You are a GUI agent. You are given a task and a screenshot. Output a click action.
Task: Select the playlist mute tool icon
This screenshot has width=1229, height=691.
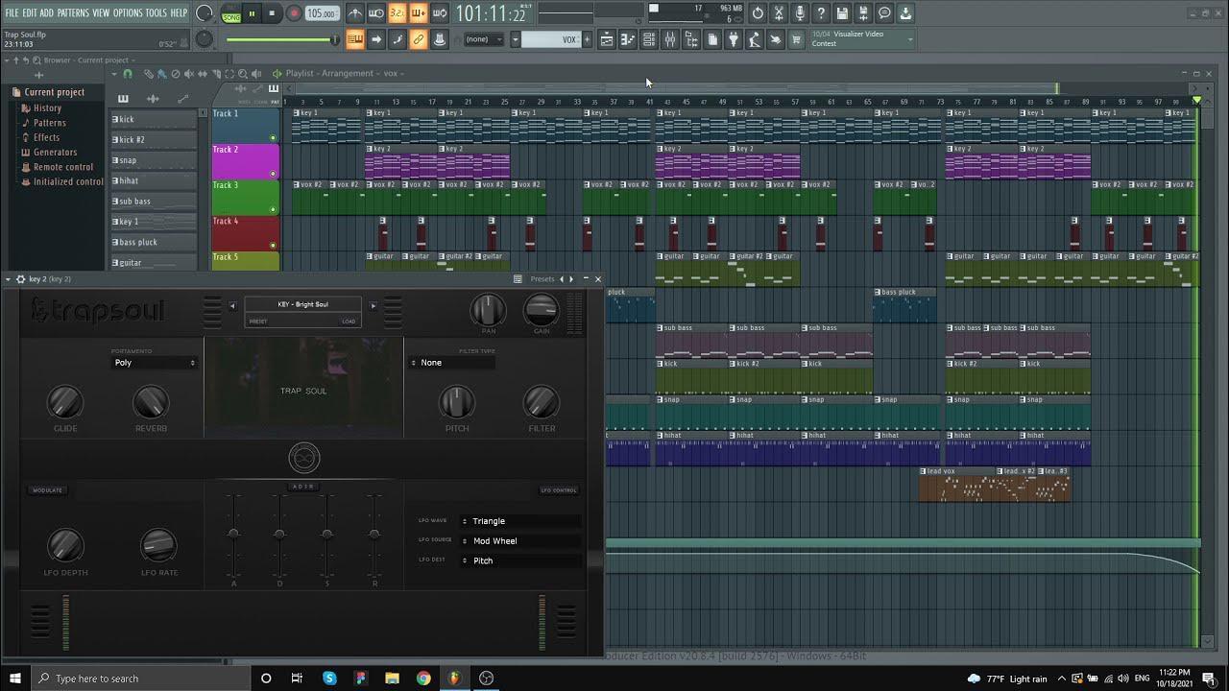(x=189, y=74)
